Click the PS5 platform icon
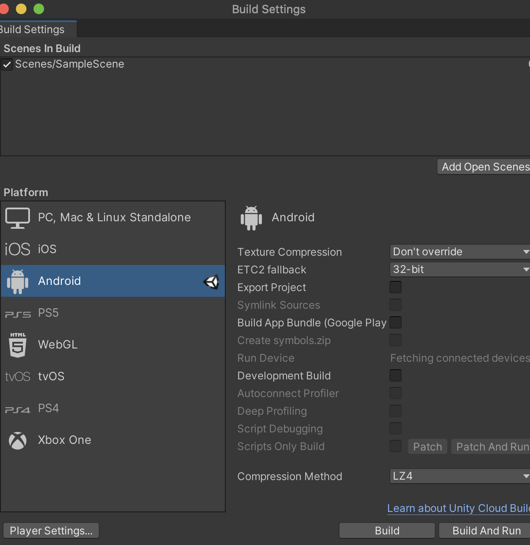 coord(18,314)
